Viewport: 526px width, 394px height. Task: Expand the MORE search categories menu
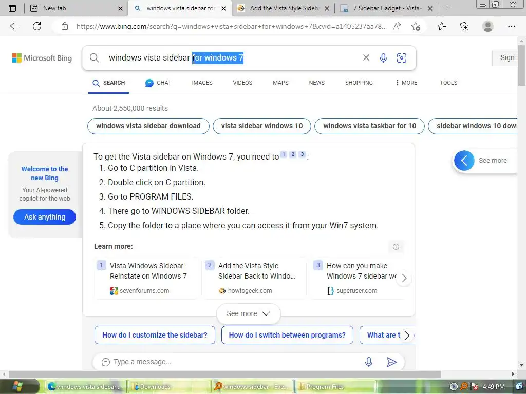[x=406, y=83]
